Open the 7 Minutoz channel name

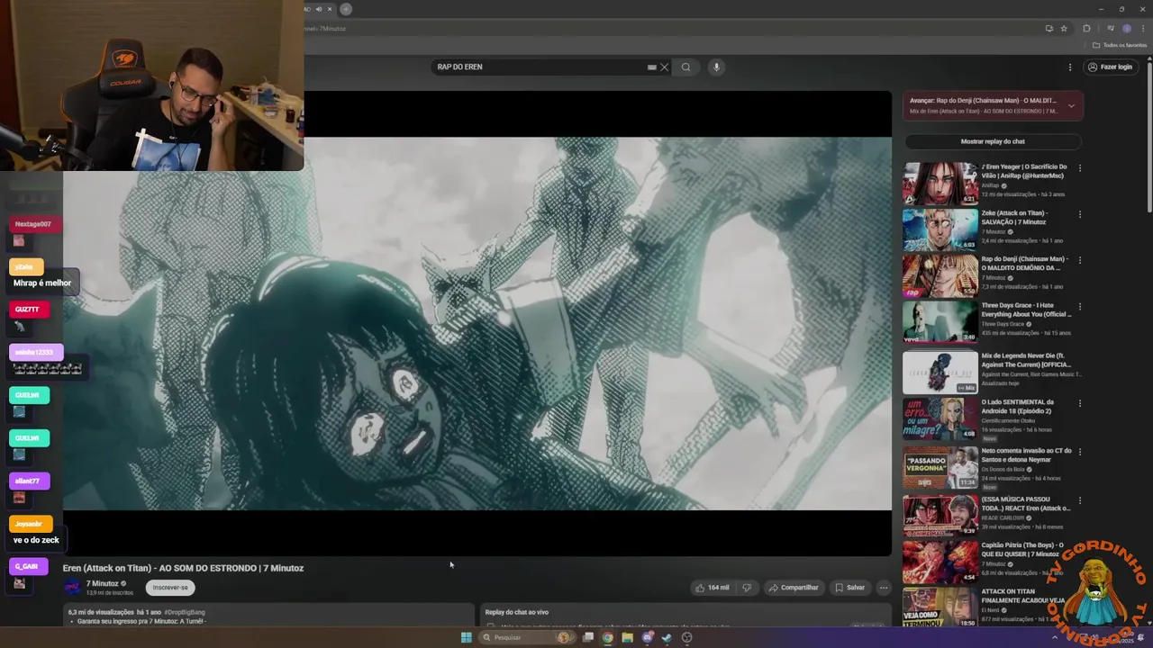click(103, 583)
